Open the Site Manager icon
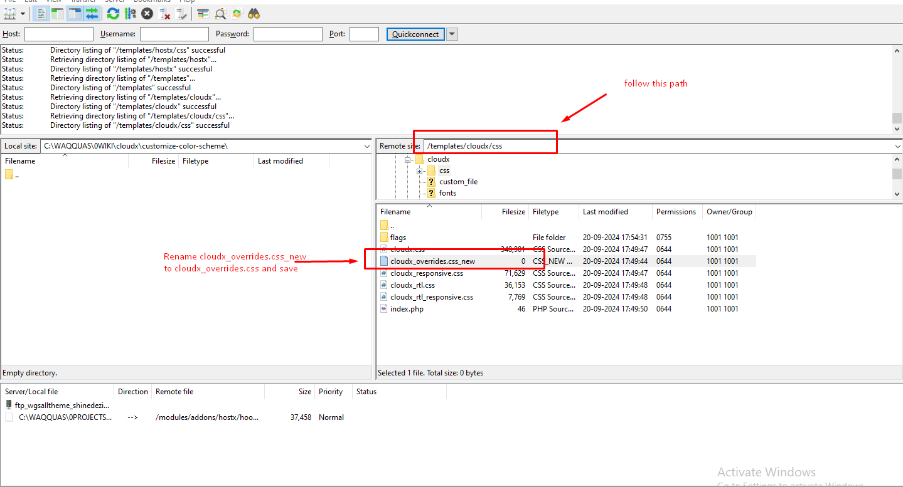Screen dimensions: 903x487 click(10, 13)
